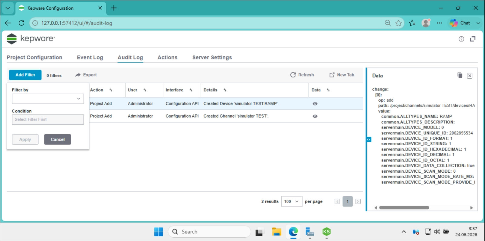Open audit log in New Tab

342,75
